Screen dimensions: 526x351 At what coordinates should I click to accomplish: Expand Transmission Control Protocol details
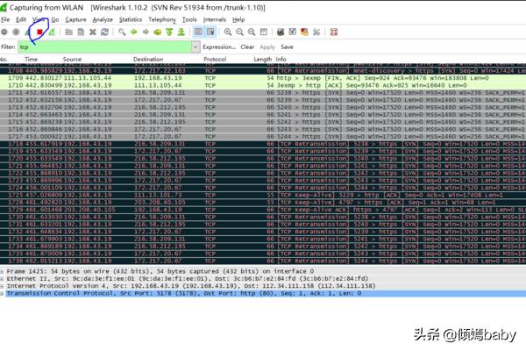click(2, 294)
